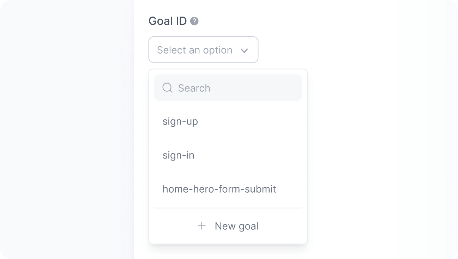This screenshot has width=458, height=259.
Task: Click the plus icon beside New goal
Action: point(201,226)
